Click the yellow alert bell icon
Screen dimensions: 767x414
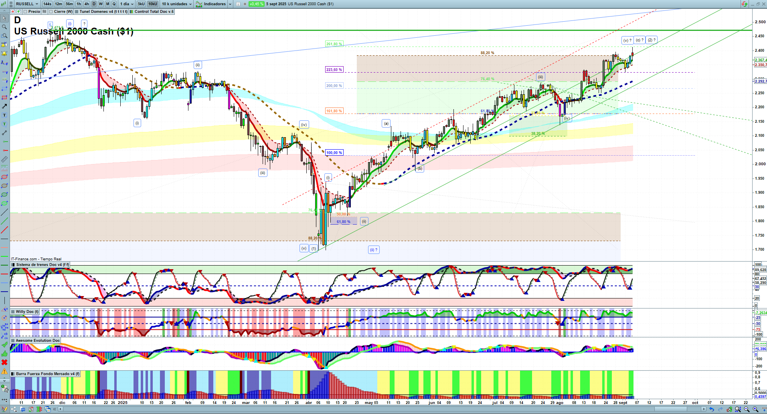tap(4, 53)
